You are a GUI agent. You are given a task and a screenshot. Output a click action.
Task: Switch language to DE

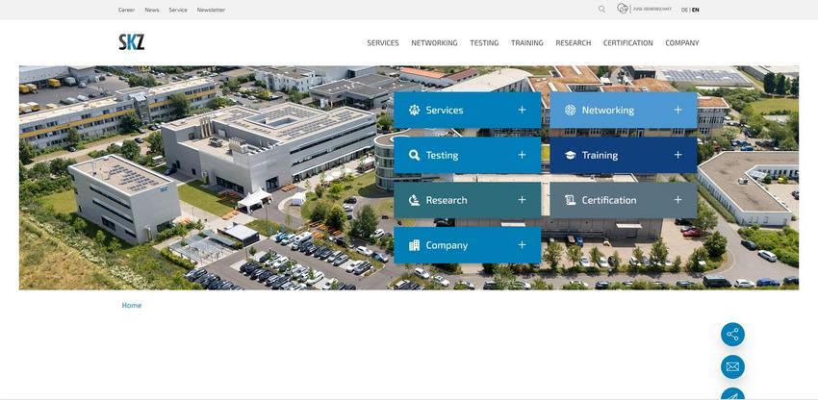coord(684,10)
